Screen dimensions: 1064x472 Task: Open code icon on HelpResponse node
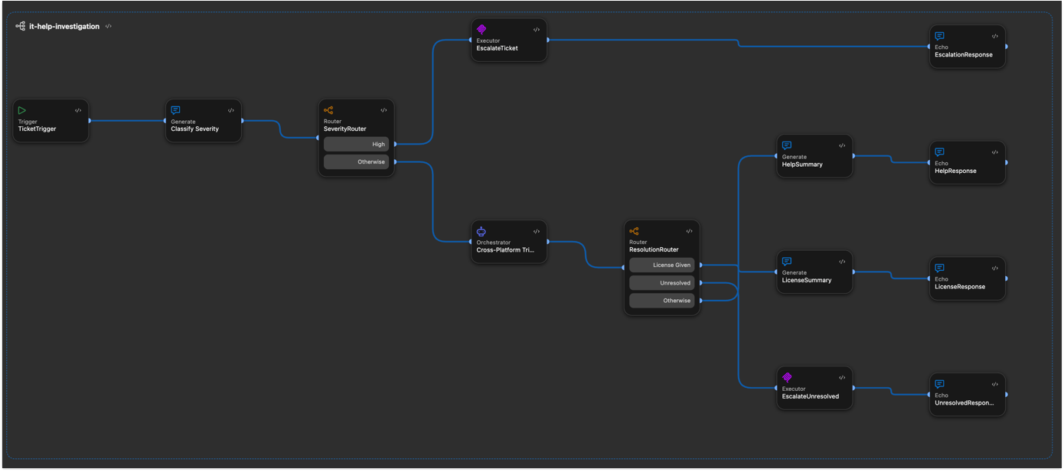point(995,152)
